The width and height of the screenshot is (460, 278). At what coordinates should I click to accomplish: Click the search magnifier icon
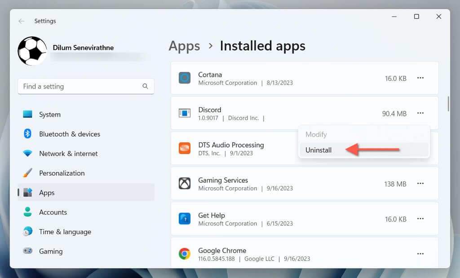click(145, 86)
